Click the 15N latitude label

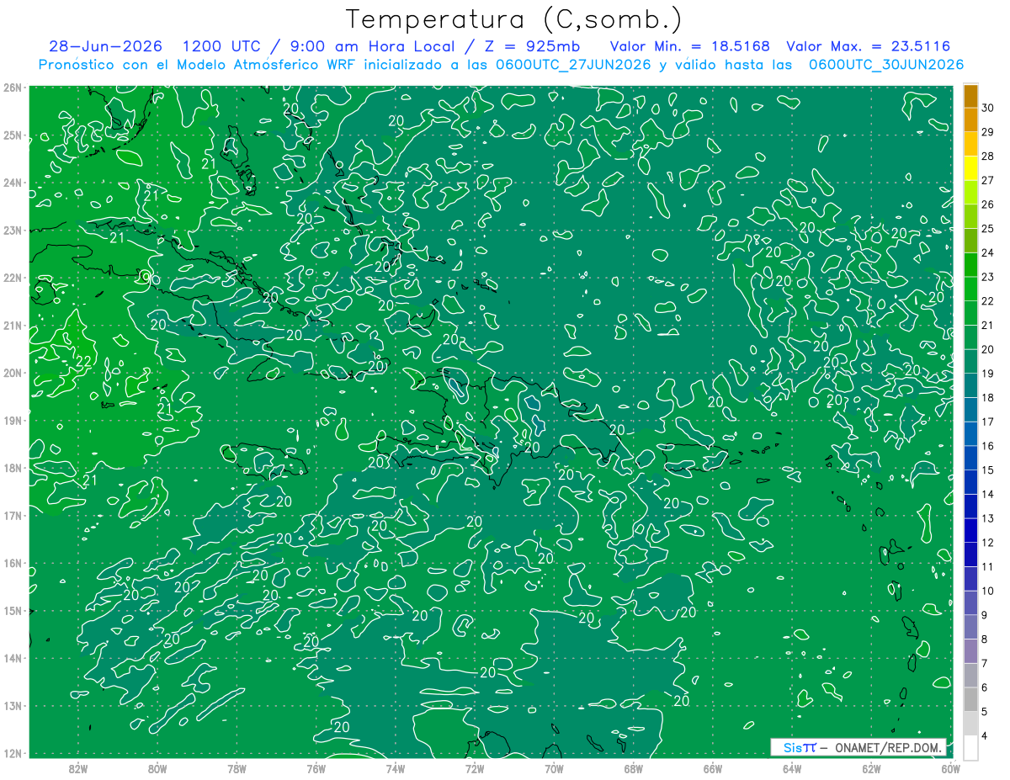(x=13, y=610)
